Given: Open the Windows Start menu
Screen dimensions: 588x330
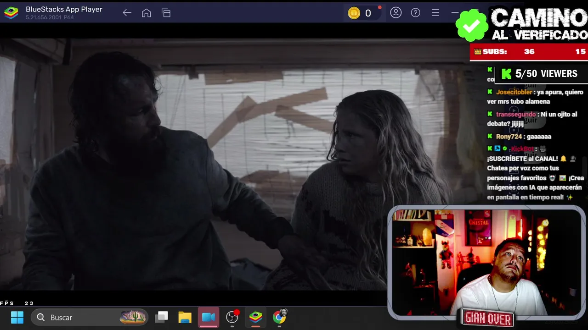Looking at the screenshot, I should 17,317.
